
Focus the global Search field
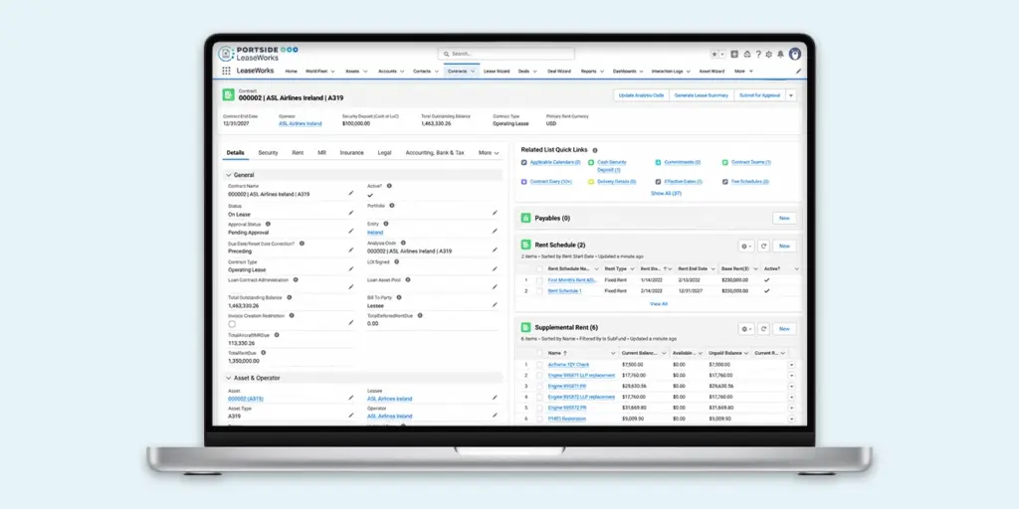pyautogui.click(x=506, y=54)
